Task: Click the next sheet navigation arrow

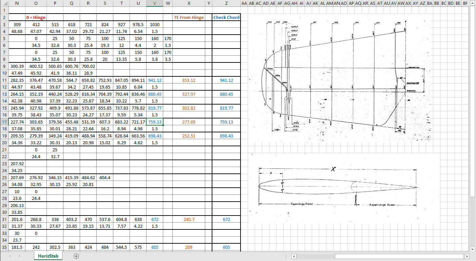Action: pos(19,256)
